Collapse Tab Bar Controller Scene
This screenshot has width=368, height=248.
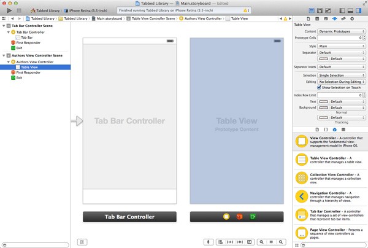coord(4,26)
